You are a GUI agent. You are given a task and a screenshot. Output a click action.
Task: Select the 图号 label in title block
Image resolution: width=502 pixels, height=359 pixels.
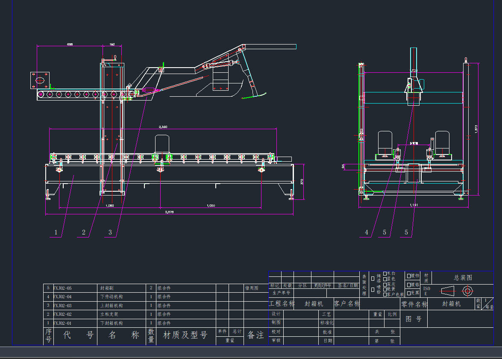[x=414, y=319]
